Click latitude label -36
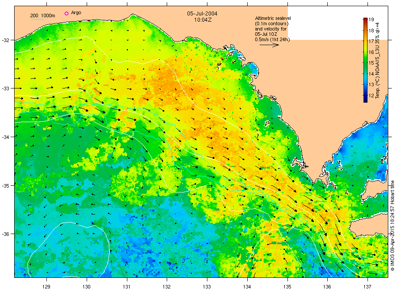 coord(5,234)
